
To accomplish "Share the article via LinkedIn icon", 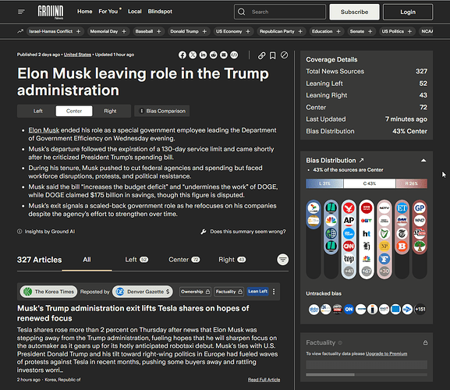I will tap(203, 55).
